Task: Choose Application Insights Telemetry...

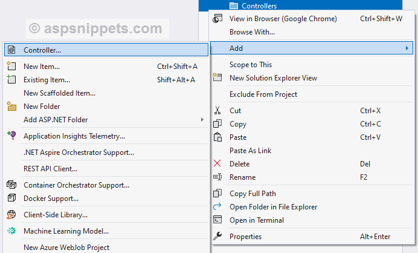Action: point(106,136)
